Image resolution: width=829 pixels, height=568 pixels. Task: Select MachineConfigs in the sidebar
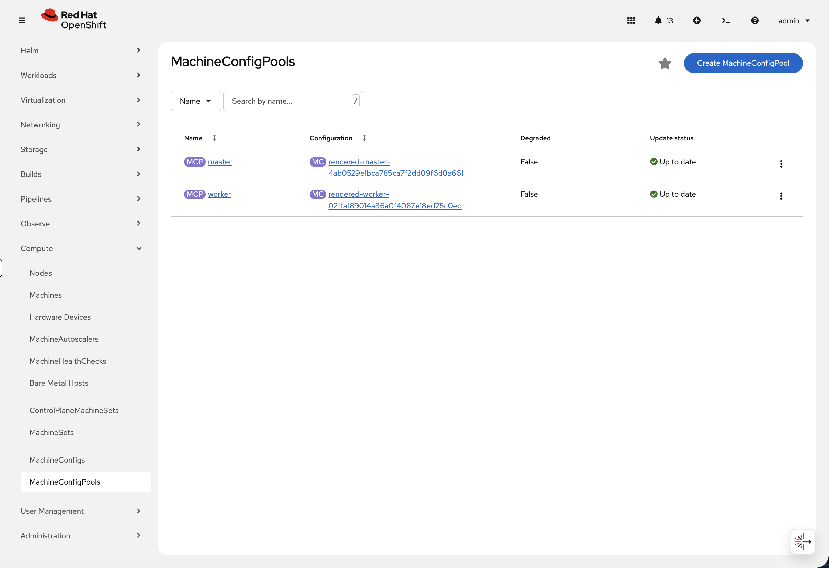tap(57, 459)
